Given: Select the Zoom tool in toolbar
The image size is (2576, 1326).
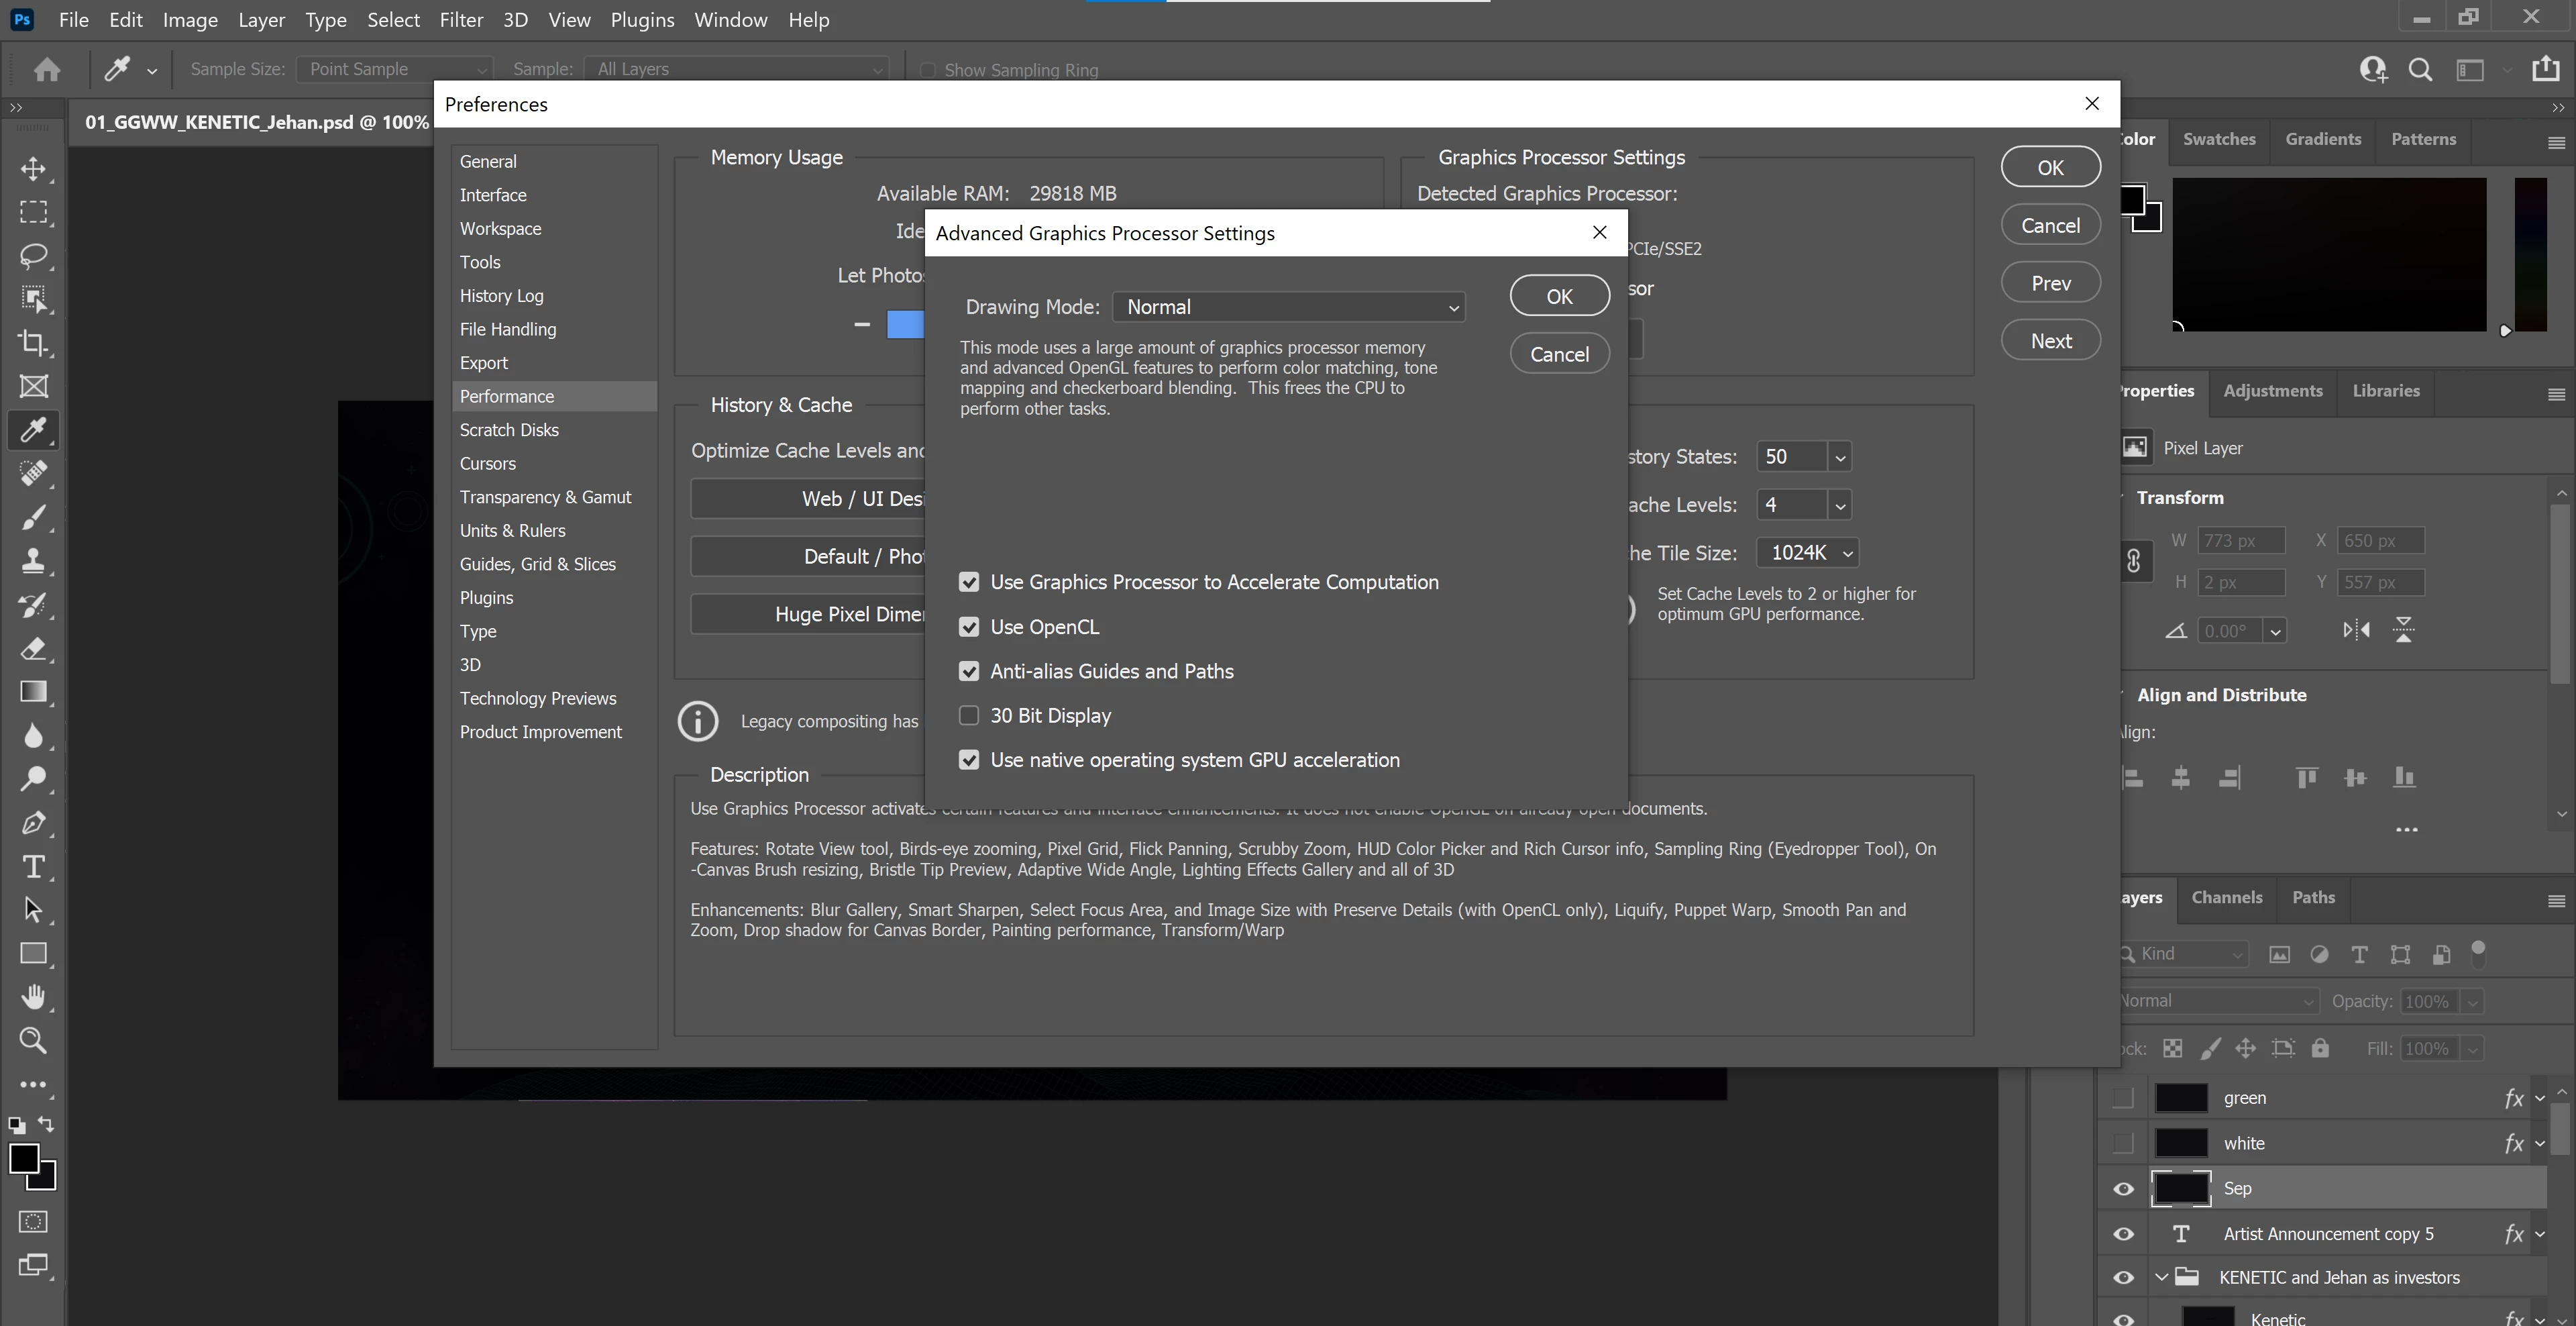Looking at the screenshot, I should (x=33, y=1041).
